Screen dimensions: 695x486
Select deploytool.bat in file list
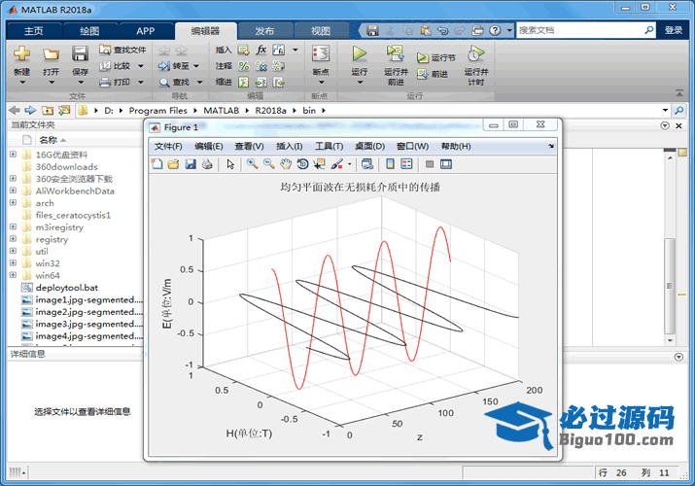point(66,288)
